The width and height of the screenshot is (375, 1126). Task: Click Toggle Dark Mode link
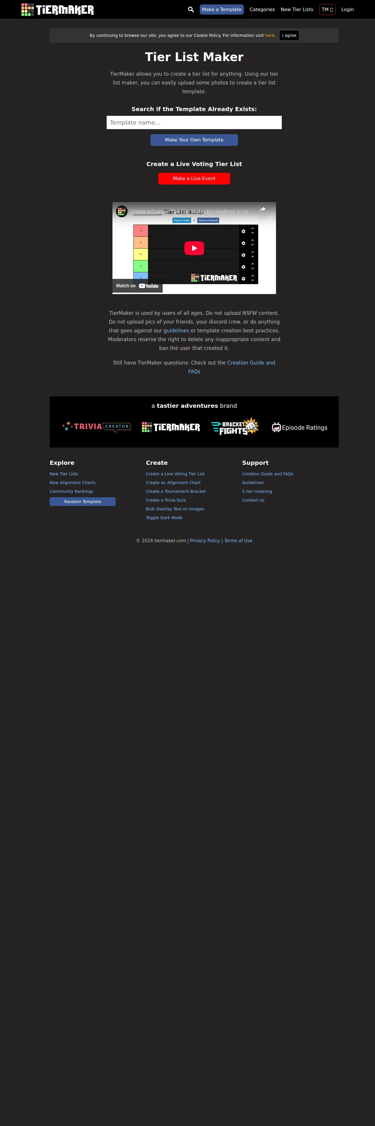point(164,517)
